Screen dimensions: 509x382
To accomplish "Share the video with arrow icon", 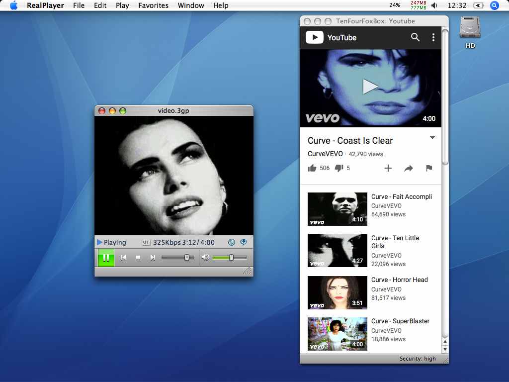I will pos(409,168).
